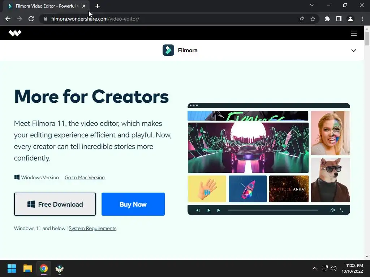This screenshot has height=277, width=370.
Task: Open a new browser tab
Action: [98, 6]
